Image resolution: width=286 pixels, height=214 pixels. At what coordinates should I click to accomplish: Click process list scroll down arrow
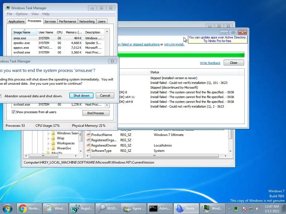tap(107, 105)
